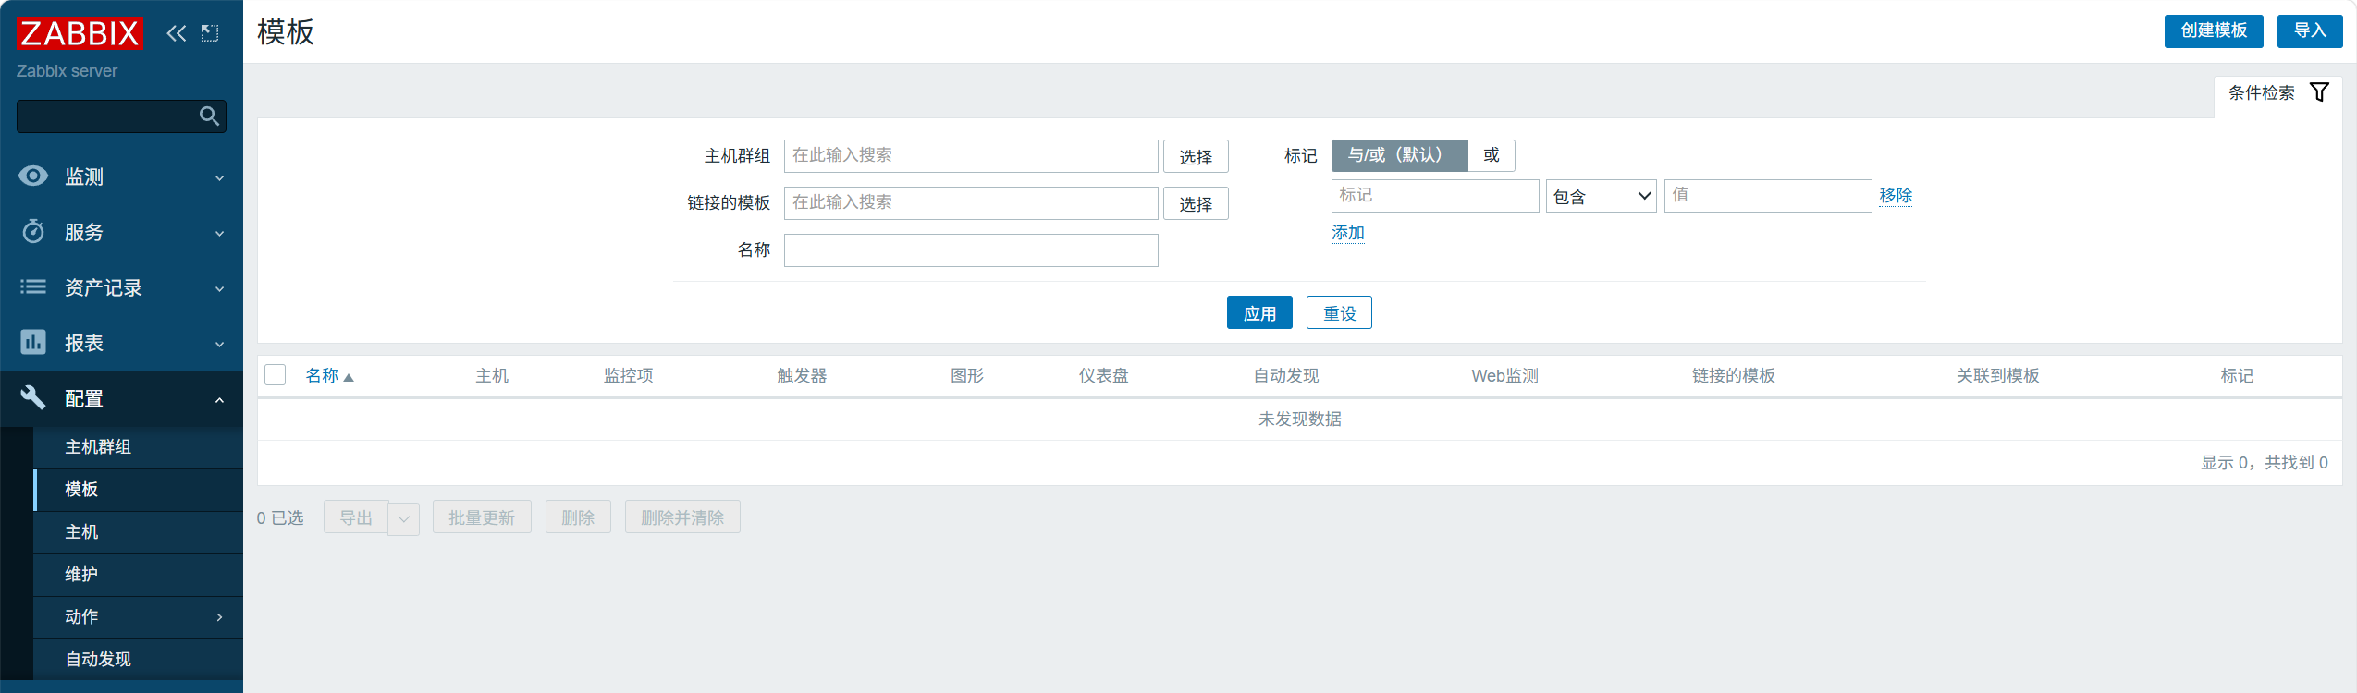This screenshot has width=2357, height=693.
Task: Sort by the 名称 column header
Action: (322, 375)
